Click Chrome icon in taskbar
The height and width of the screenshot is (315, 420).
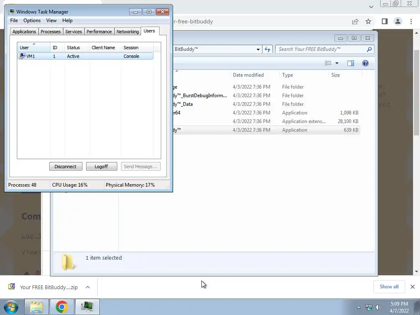(62, 307)
